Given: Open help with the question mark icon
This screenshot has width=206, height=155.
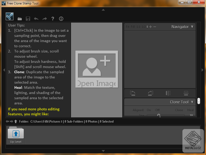Looking at the screenshot, I should [53, 19].
